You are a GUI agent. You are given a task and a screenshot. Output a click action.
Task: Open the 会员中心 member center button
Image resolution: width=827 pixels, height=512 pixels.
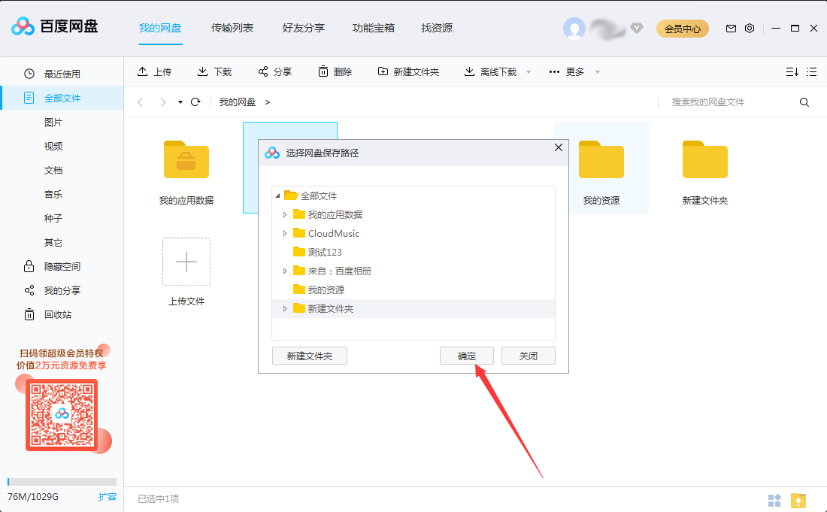pyautogui.click(x=682, y=28)
